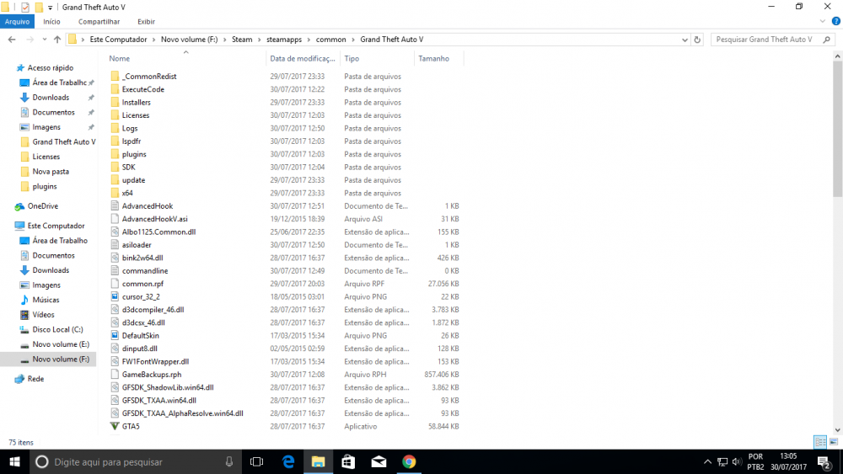Select Novo volume (E:) in sidebar
This screenshot has width=843, height=474.
(61, 344)
